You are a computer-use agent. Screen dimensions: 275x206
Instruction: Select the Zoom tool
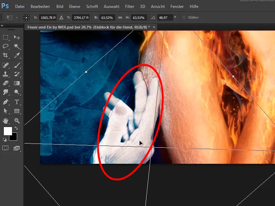pyautogui.click(x=17, y=121)
